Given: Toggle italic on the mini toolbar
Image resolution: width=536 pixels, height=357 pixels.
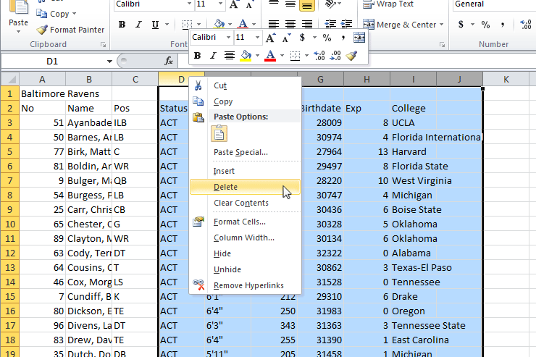Looking at the screenshot, I should 213,55.
